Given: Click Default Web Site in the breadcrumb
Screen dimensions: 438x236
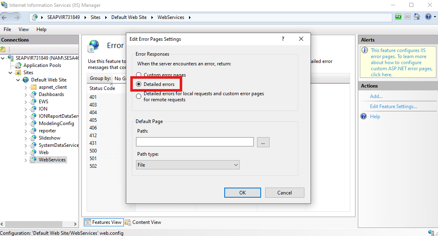Looking at the screenshot, I should 129,17.
